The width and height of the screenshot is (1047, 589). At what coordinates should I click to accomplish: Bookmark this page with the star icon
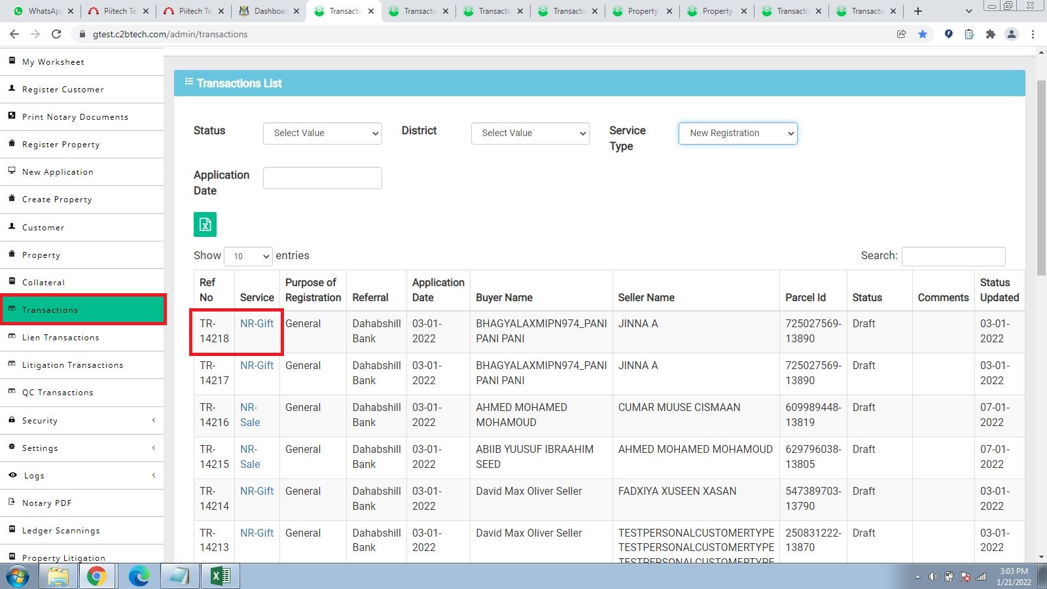923,34
